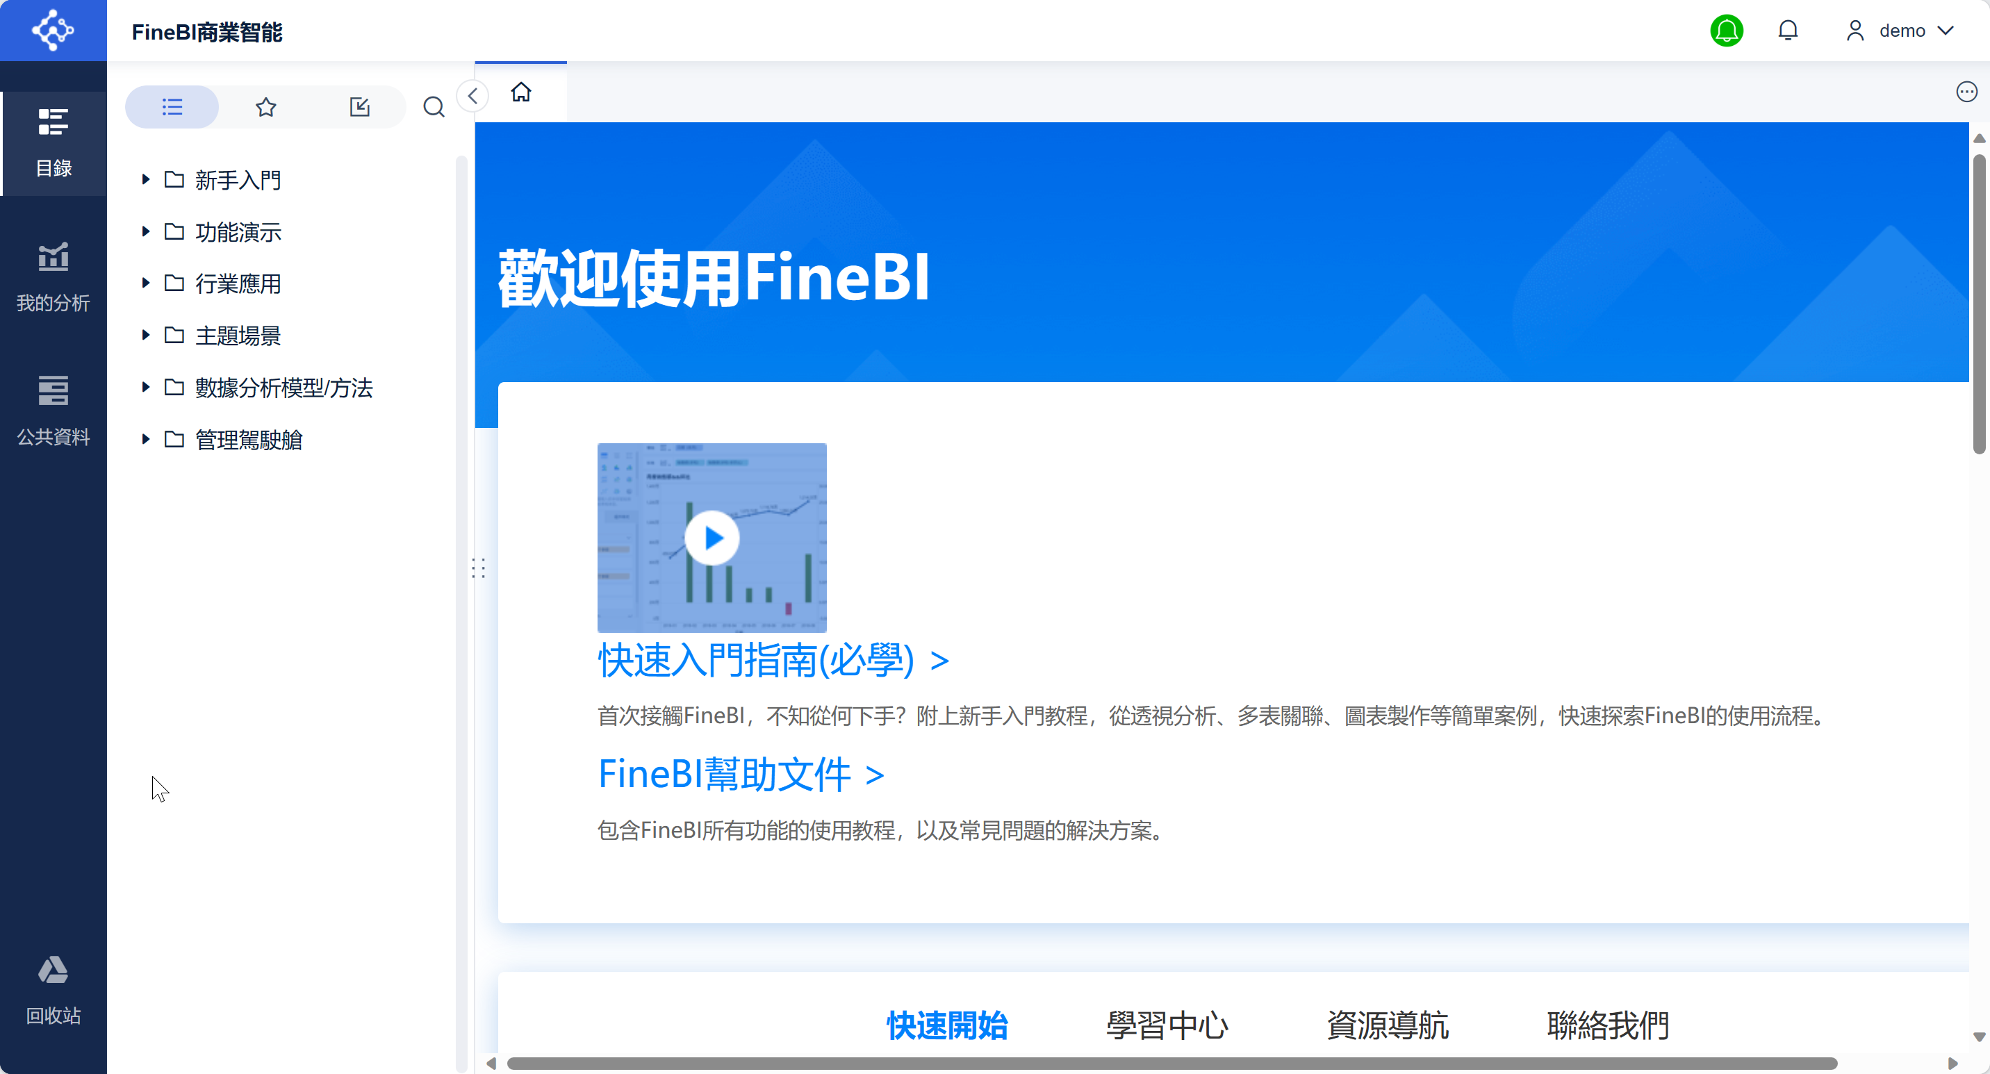The width and height of the screenshot is (1990, 1074).
Task: Expand the 管理駕駛艙 folder
Action: point(145,439)
